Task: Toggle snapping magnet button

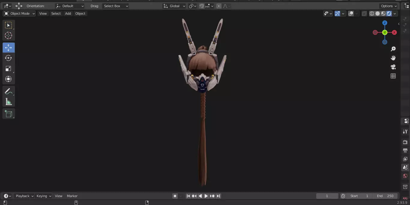Action: tap(202, 6)
